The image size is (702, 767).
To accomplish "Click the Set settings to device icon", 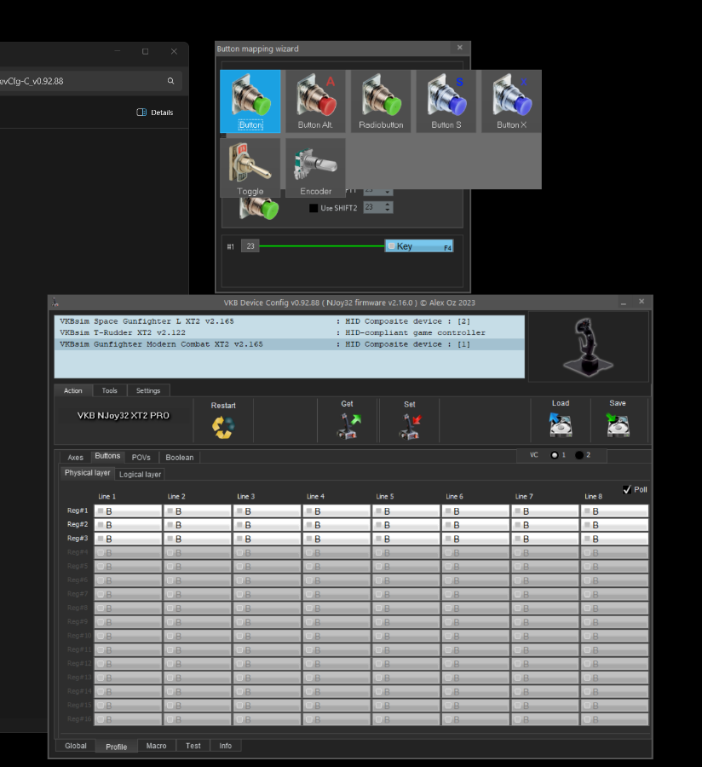I will (410, 426).
